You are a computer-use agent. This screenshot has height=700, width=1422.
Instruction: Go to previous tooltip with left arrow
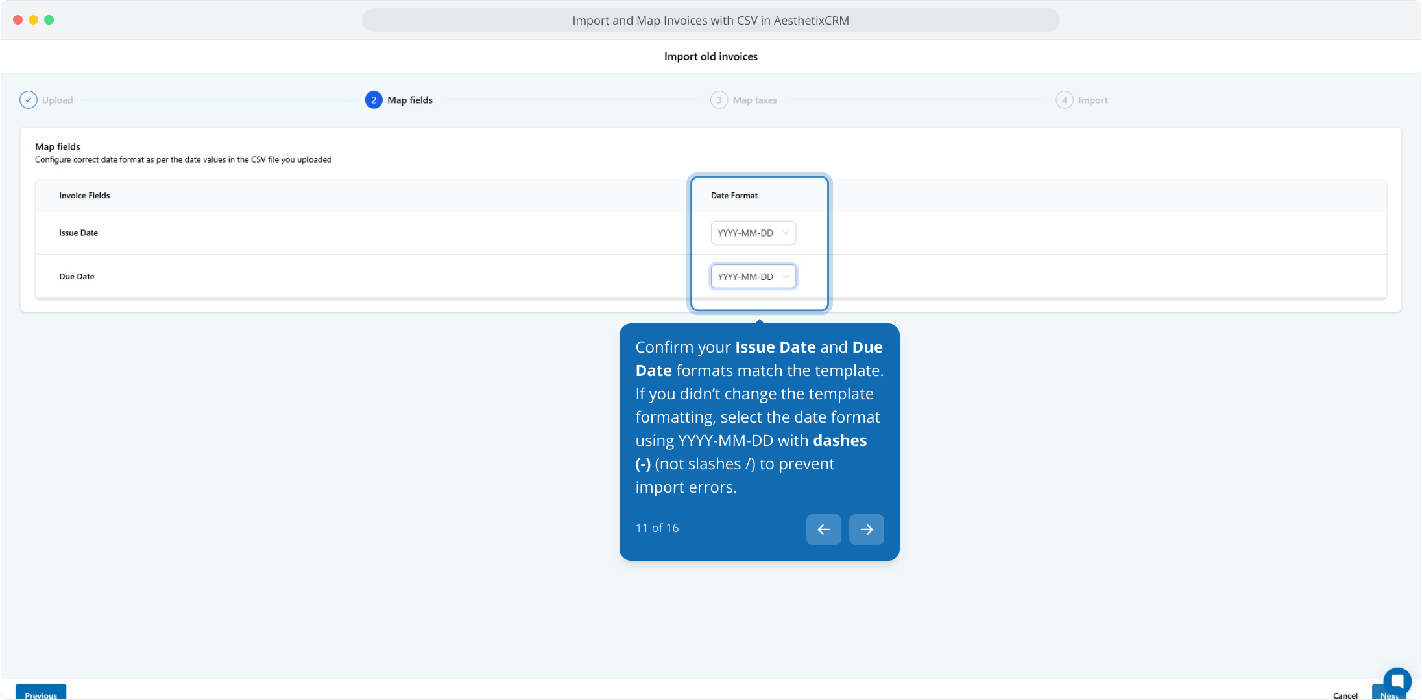click(x=823, y=530)
